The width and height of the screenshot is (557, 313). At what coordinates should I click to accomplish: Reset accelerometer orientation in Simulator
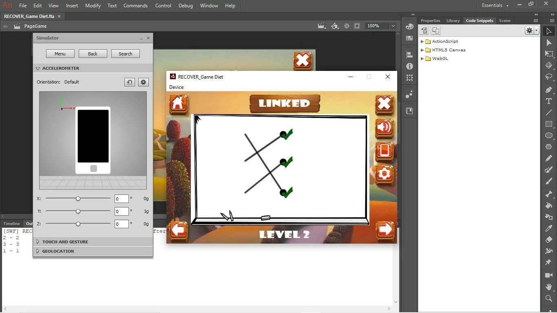point(130,82)
